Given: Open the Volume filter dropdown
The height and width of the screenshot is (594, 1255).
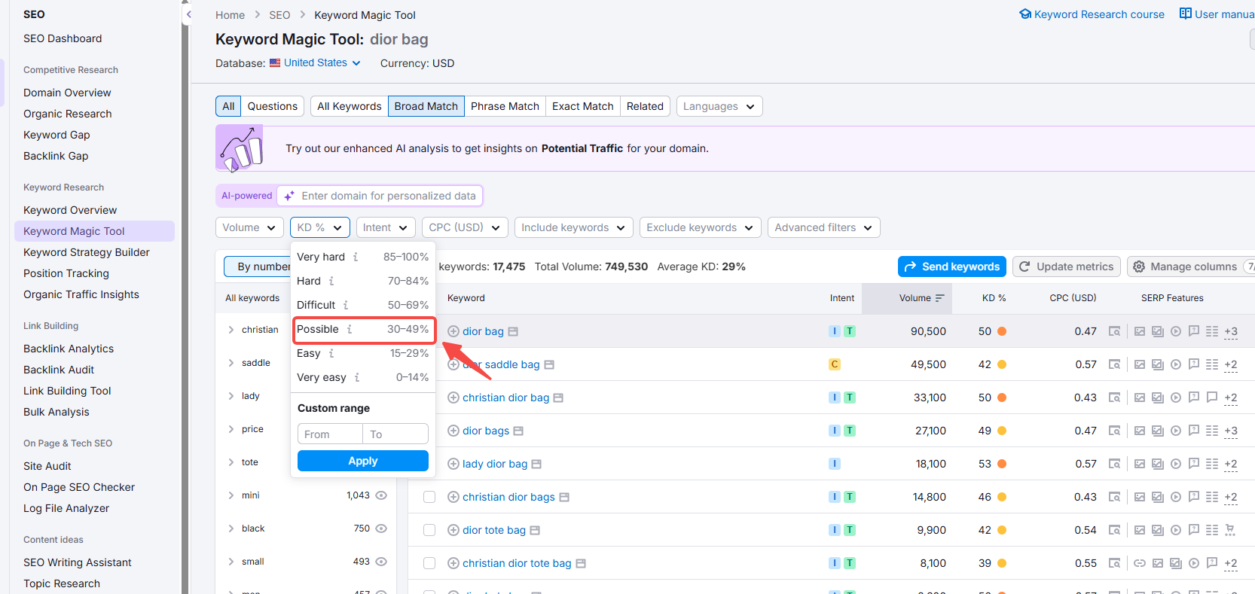Looking at the screenshot, I should coord(249,227).
